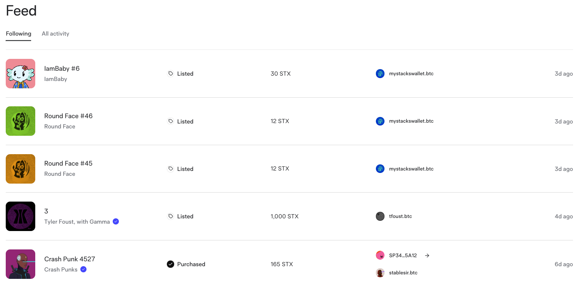Open Round Face #45 title link

68,163
